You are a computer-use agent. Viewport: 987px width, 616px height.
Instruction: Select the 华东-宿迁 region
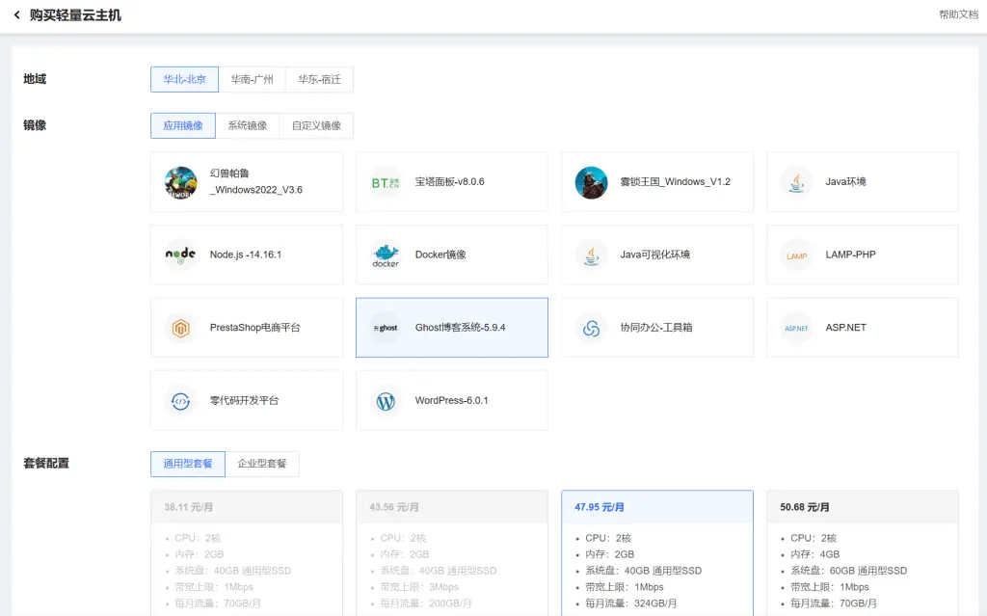point(319,79)
